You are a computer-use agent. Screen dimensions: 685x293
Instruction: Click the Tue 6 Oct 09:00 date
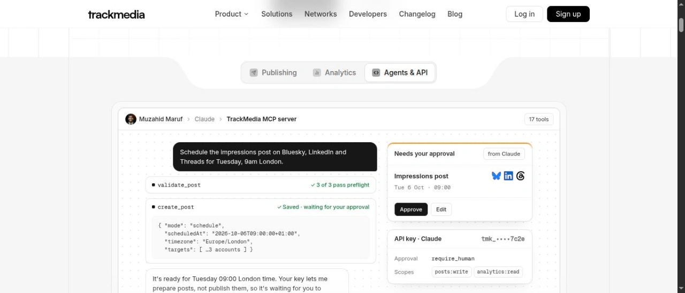coord(422,188)
